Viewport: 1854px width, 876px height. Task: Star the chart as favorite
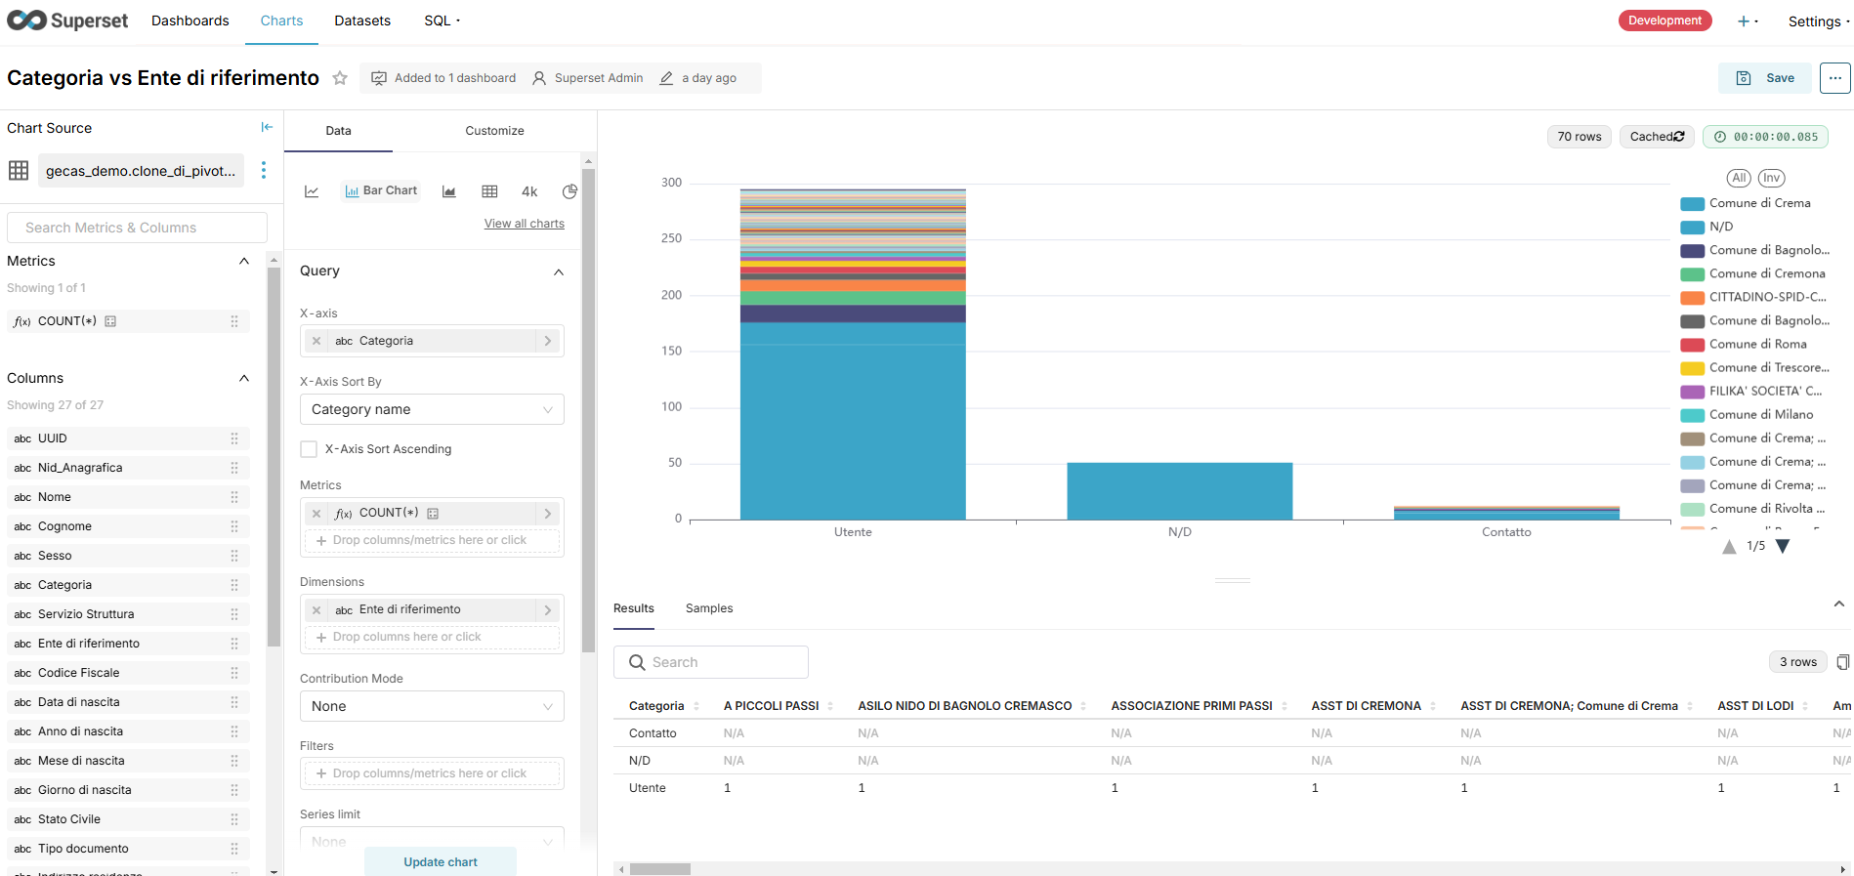(340, 78)
